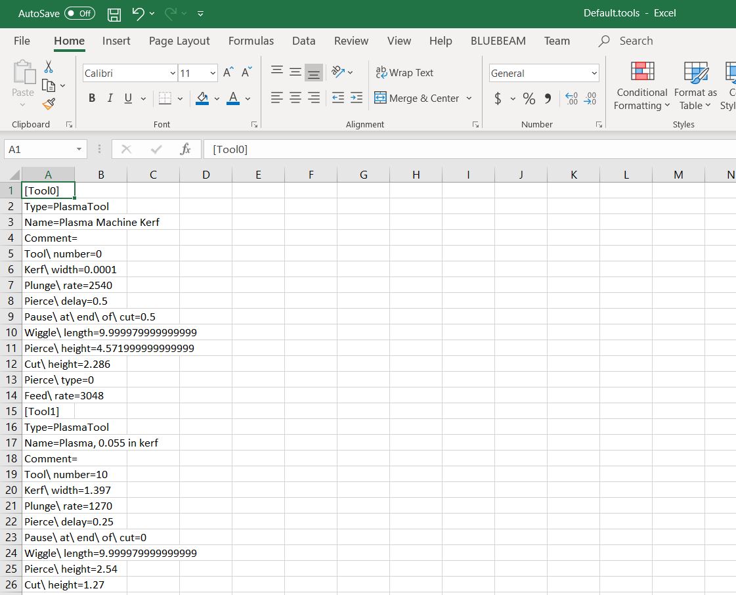Expand the Name Box dropdown arrow

click(79, 149)
